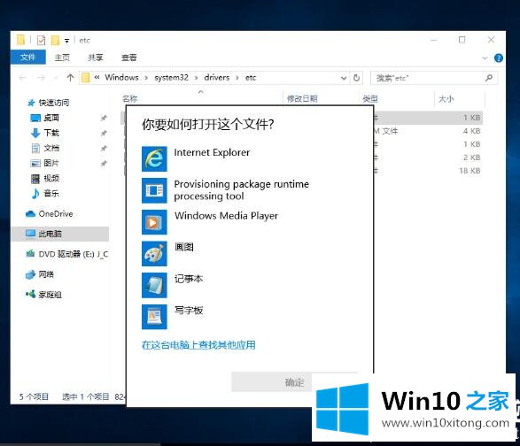Switch to the 主页 ribbon tab

tap(62, 58)
